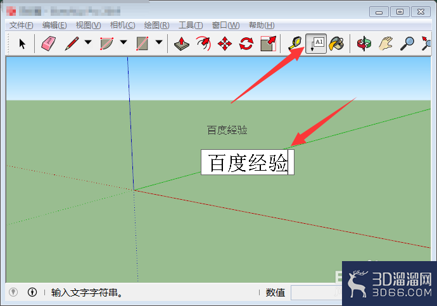Viewport: 437px width, 306px height.
Task: Select the red Pencil line tool
Action: point(72,44)
